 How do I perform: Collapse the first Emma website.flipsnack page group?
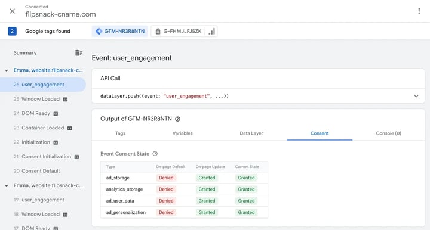click(x=7, y=70)
